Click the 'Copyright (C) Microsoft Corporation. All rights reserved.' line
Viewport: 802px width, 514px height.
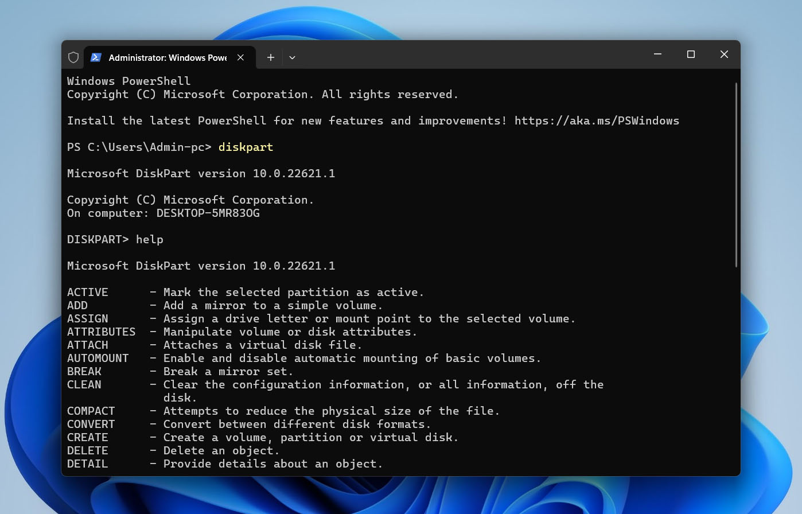click(263, 94)
